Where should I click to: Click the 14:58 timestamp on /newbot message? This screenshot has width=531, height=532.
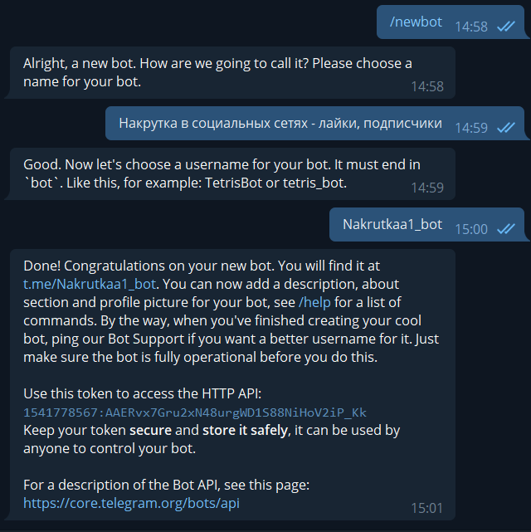click(x=471, y=27)
